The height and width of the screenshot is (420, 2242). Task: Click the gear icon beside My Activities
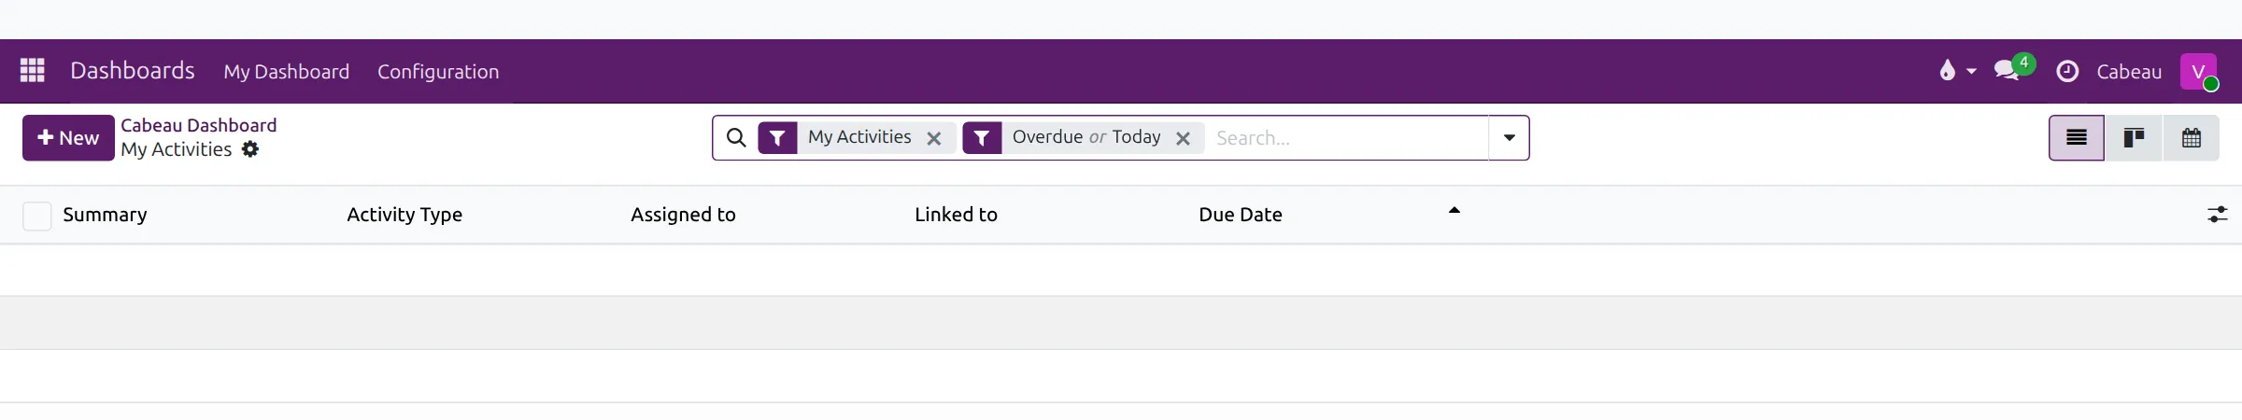[249, 149]
